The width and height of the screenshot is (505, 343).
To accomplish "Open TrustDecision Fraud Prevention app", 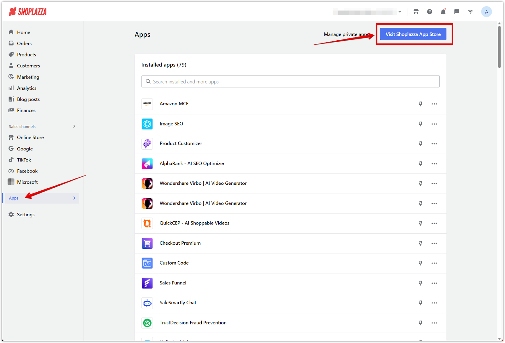I will tap(193, 323).
